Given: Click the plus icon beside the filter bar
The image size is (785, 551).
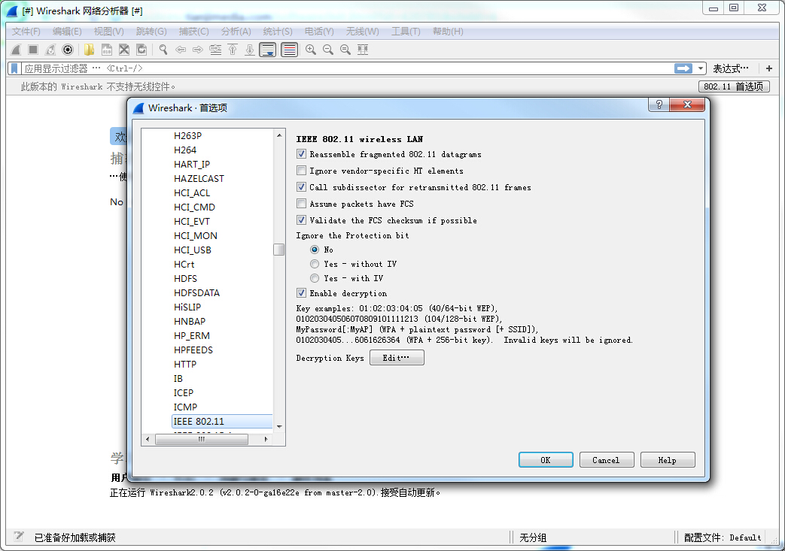Looking at the screenshot, I should (x=769, y=68).
